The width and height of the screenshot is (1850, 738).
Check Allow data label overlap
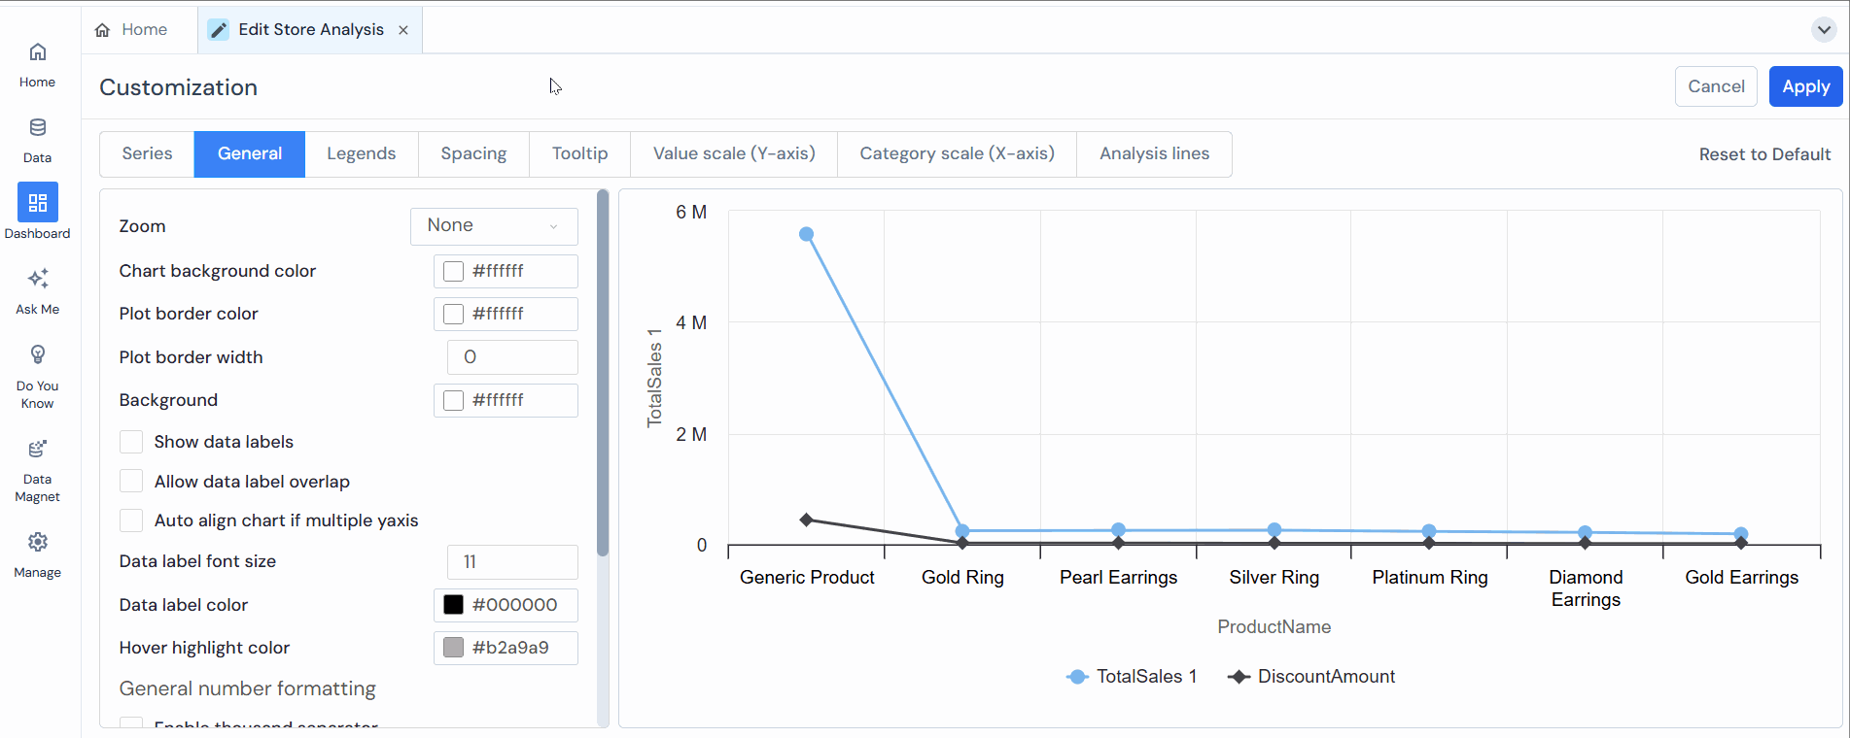point(131,481)
